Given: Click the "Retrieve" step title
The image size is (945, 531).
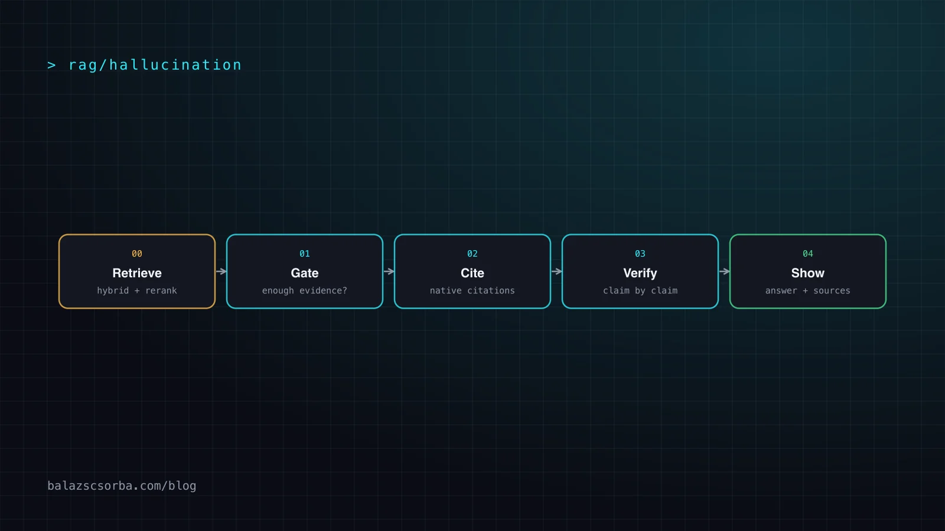Looking at the screenshot, I should tap(137, 273).
